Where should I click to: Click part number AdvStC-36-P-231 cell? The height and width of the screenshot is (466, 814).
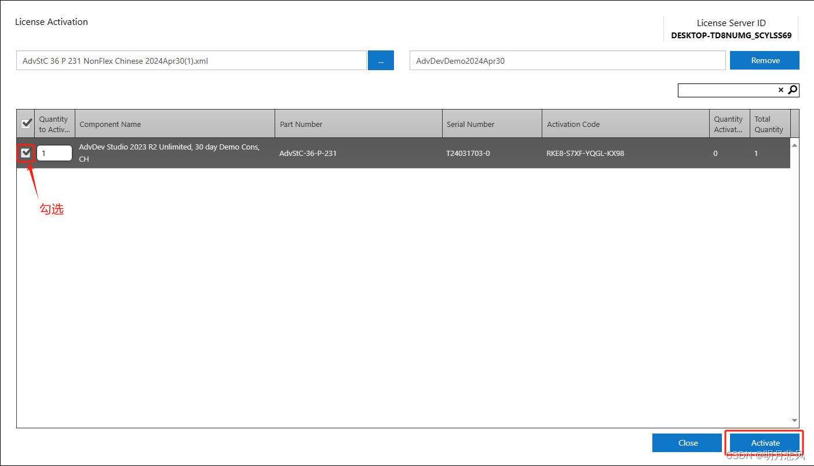click(x=308, y=154)
